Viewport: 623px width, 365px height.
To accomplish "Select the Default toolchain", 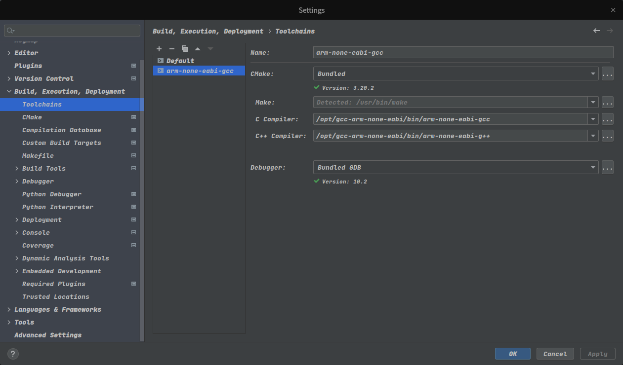I will coord(180,61).
